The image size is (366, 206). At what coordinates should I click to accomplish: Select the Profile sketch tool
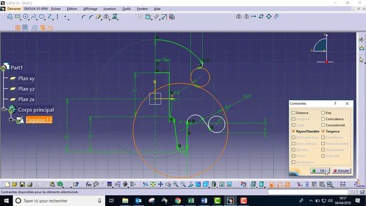10,17
